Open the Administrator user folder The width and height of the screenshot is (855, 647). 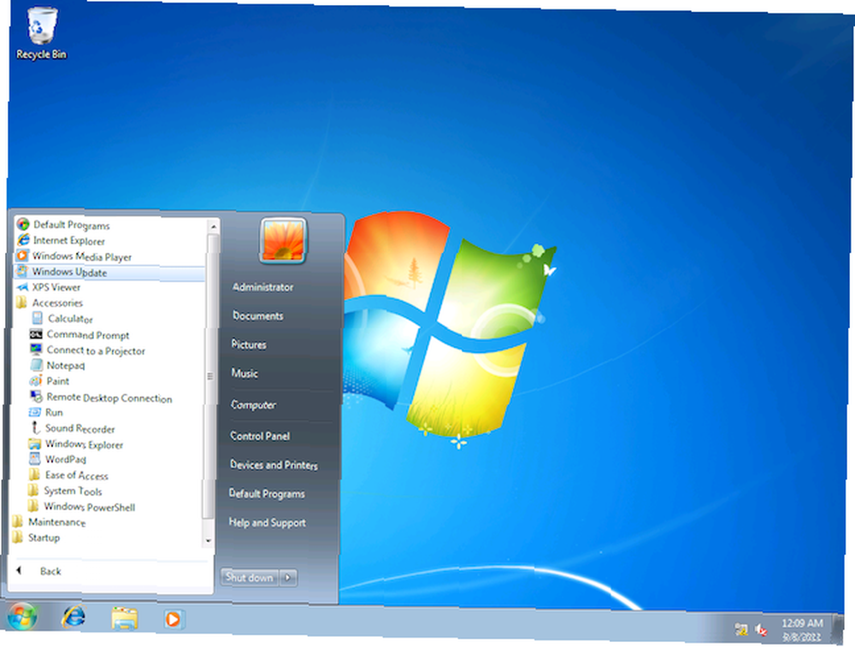[x=262, y=287]
